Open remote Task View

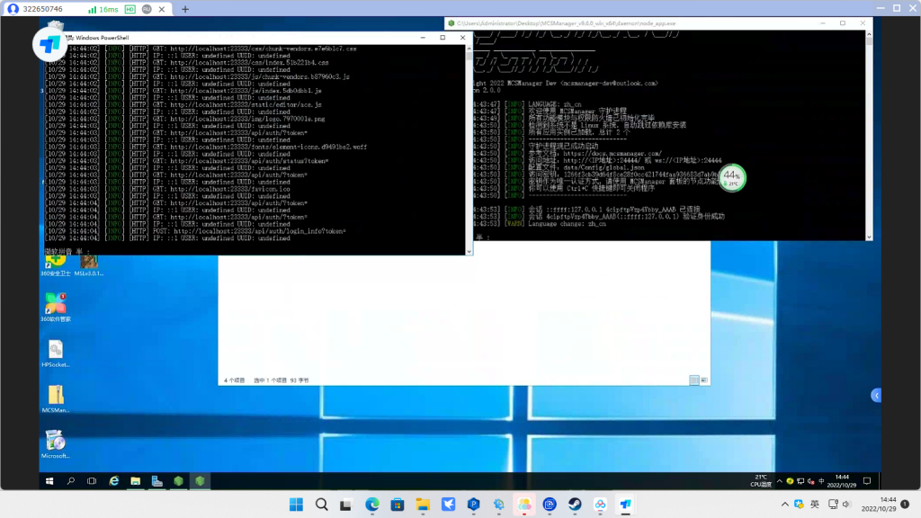[92, 481]
